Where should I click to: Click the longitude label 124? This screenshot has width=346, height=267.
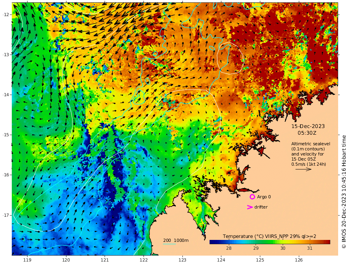coord(221,260)
